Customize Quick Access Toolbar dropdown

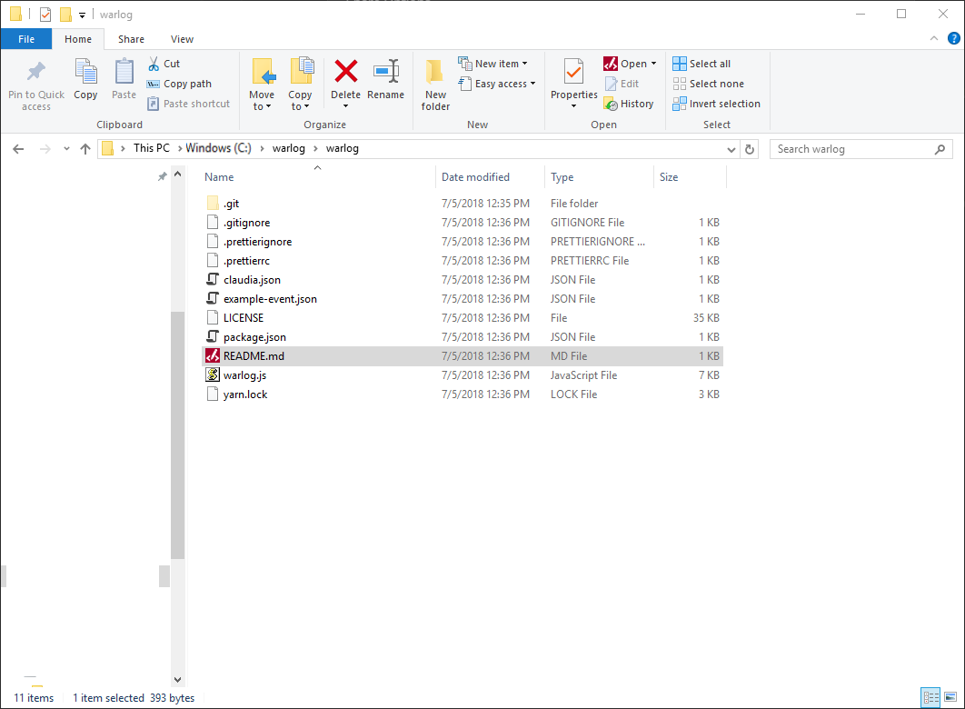[x=82, y=15]
